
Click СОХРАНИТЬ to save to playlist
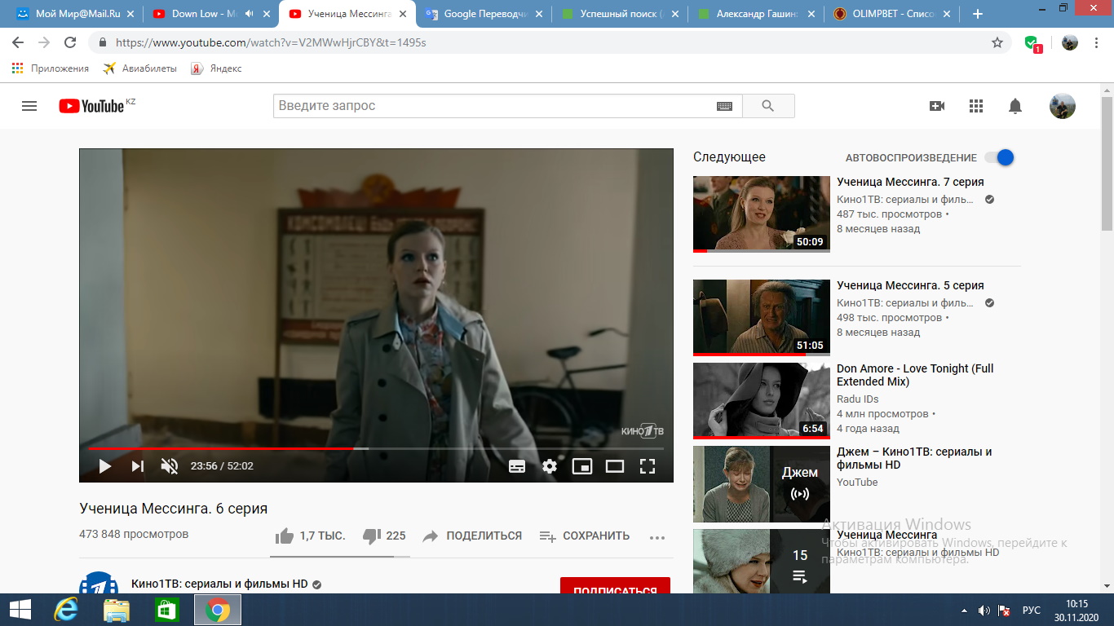tap(585, 536)
